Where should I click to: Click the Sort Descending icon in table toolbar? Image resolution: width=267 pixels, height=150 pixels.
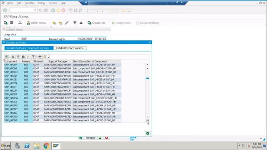(18, 57)
